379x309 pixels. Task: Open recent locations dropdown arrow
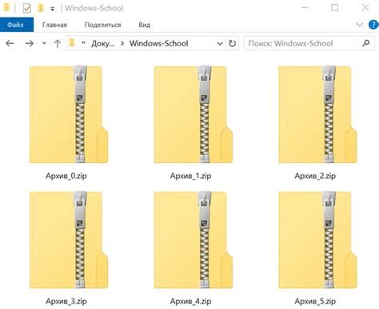pos(44,43)
